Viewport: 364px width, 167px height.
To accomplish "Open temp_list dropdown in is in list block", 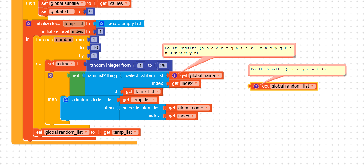I will [x=147, y=92].
